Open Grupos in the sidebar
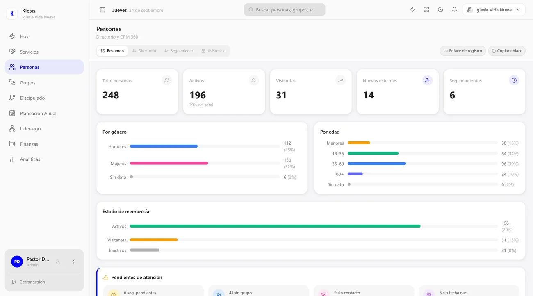 point(44,83)
